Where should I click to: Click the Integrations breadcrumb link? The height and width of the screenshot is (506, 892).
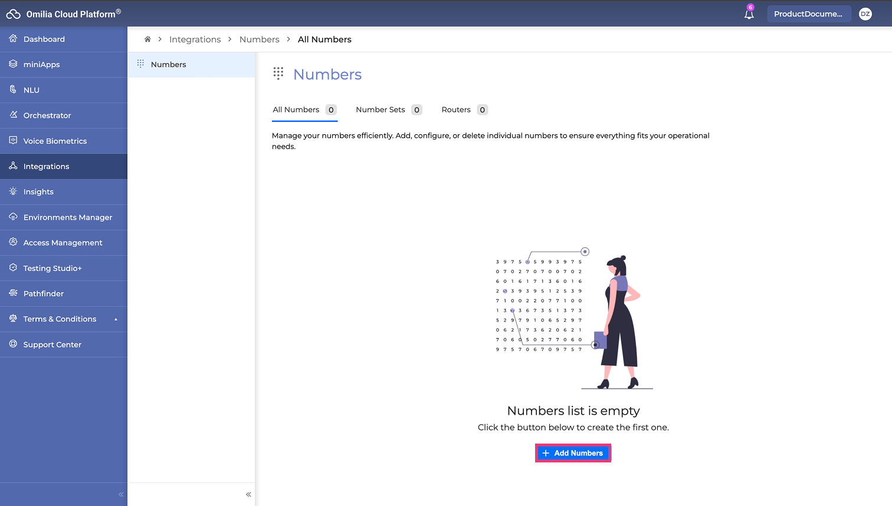click(x=195, y=39)
